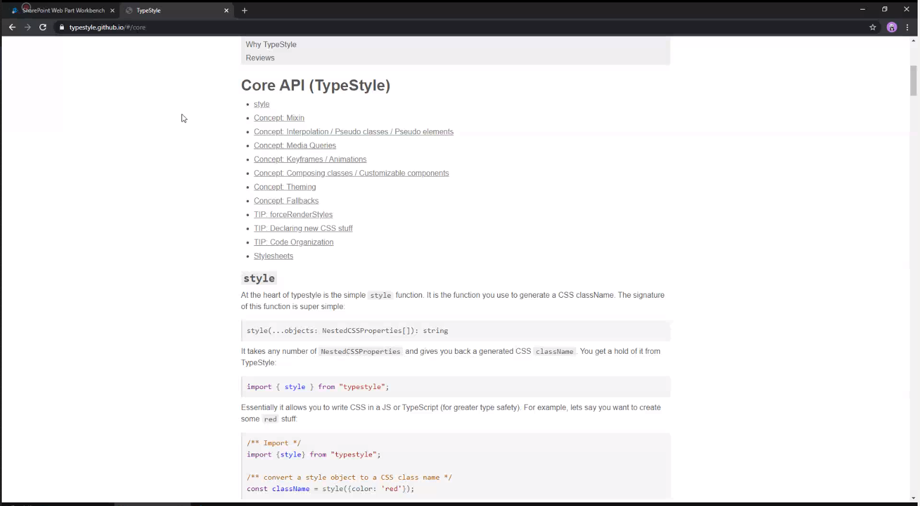Bookmark this page with the star icon
This screenshot has width=920, height=506.
tap(872, 27)
